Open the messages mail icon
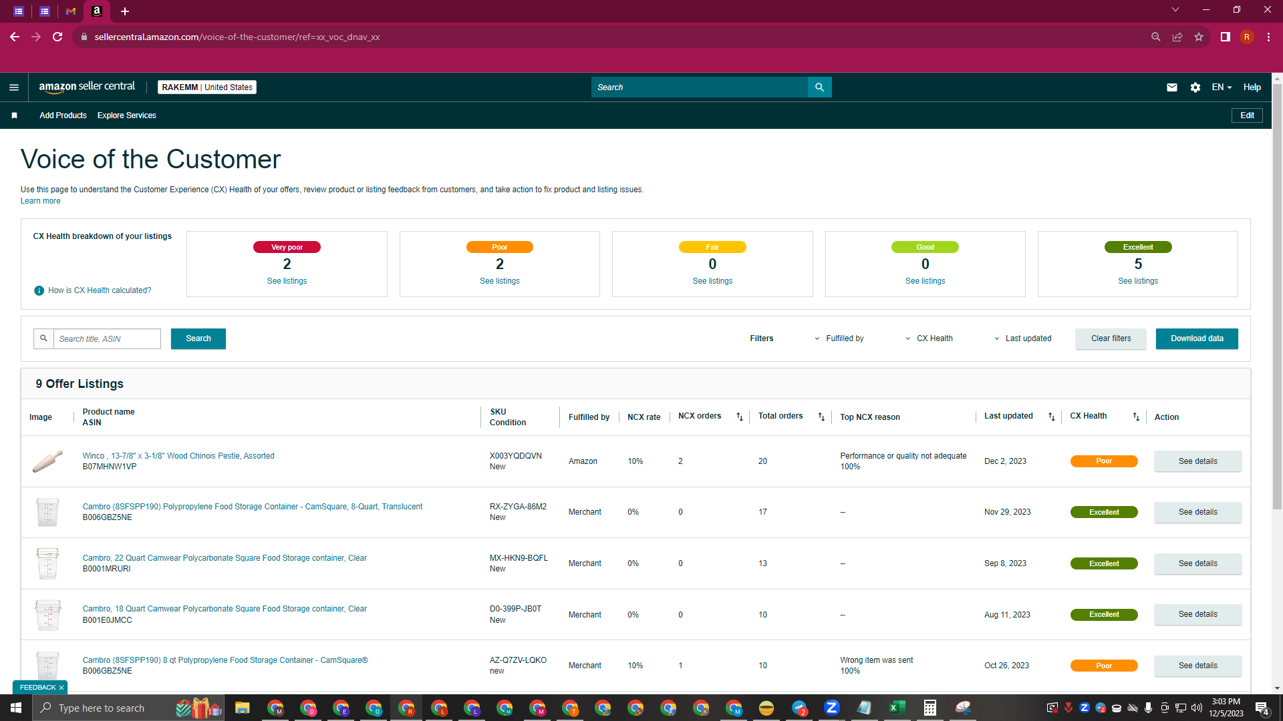 (1172, 87)
